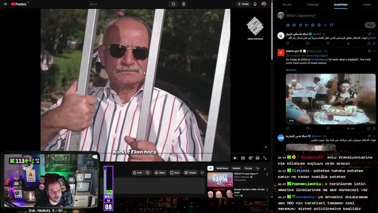Viewport: 378px width, 213px height.
Task: Open more options on @kann_news post
Action: [x=374, y=51]
